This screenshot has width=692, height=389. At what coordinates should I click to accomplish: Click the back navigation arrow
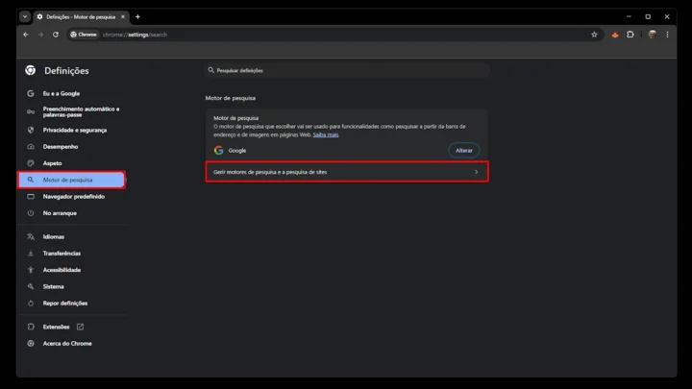point(26,35)
